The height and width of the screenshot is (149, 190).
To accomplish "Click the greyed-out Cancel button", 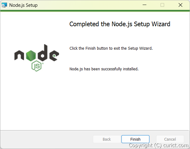I will [170, 139].
